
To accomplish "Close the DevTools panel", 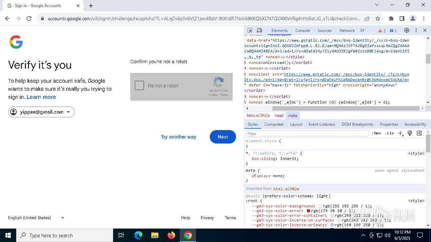I will [x=425, y=30].
